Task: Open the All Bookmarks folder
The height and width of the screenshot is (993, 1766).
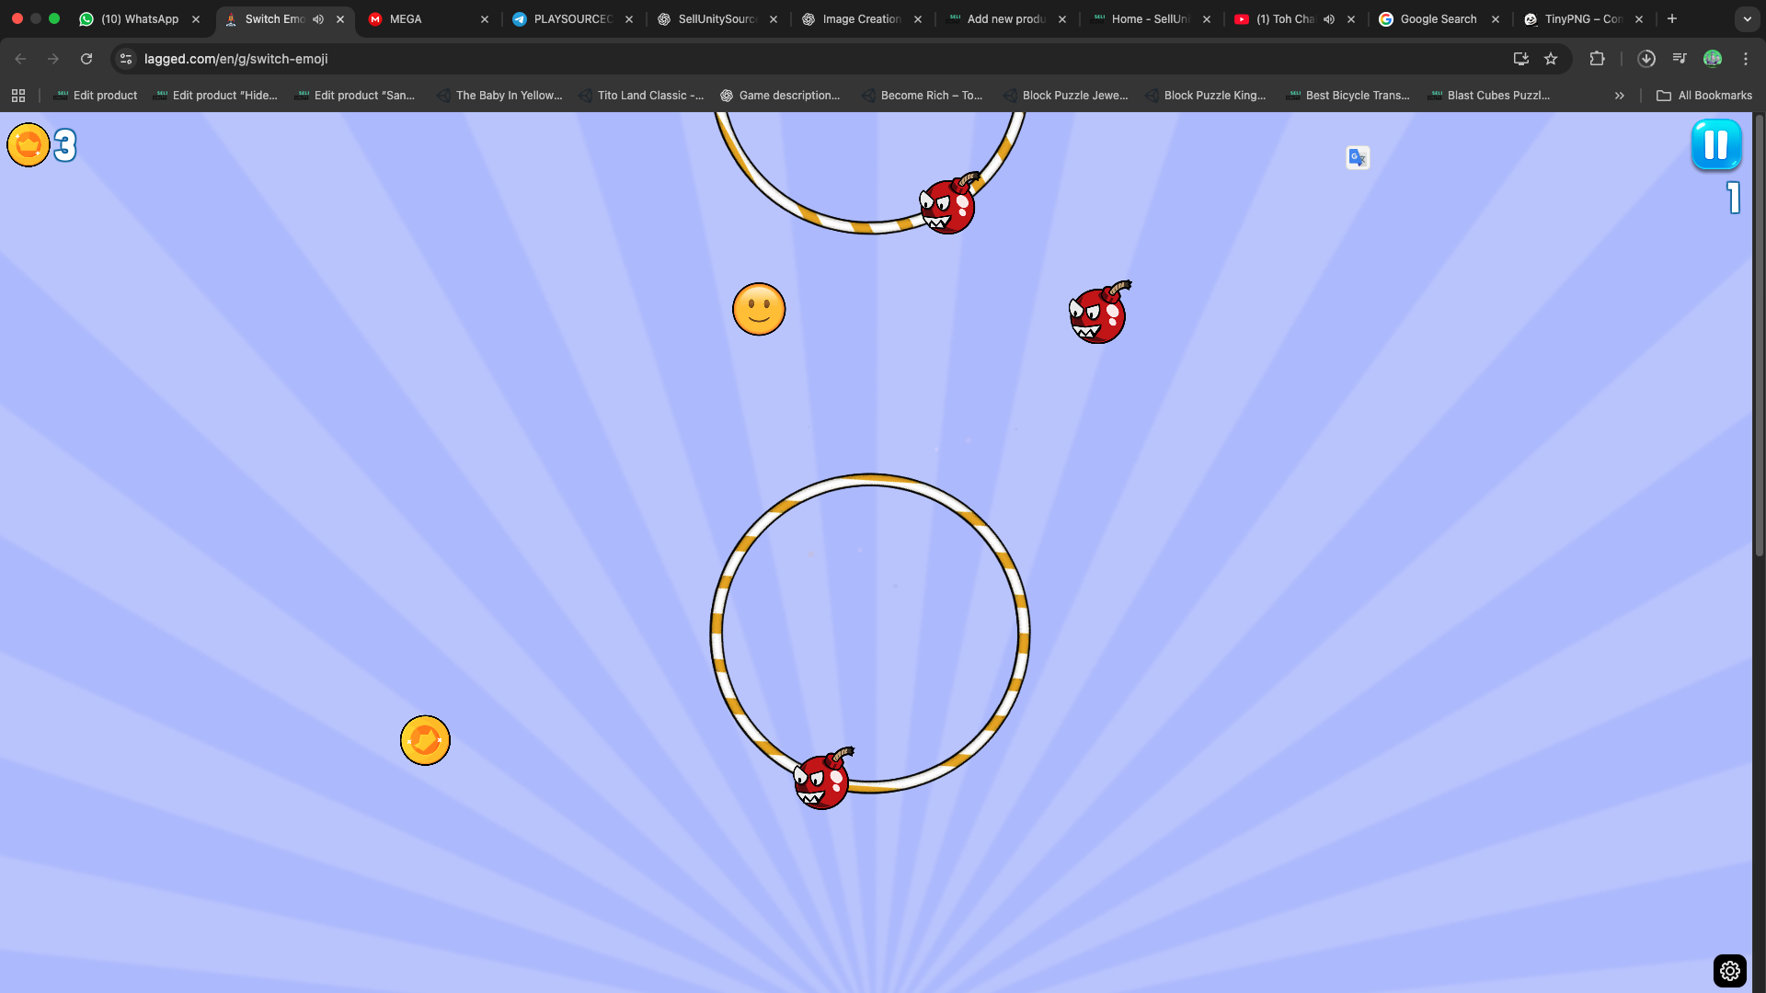Action: coord(1704,96)
